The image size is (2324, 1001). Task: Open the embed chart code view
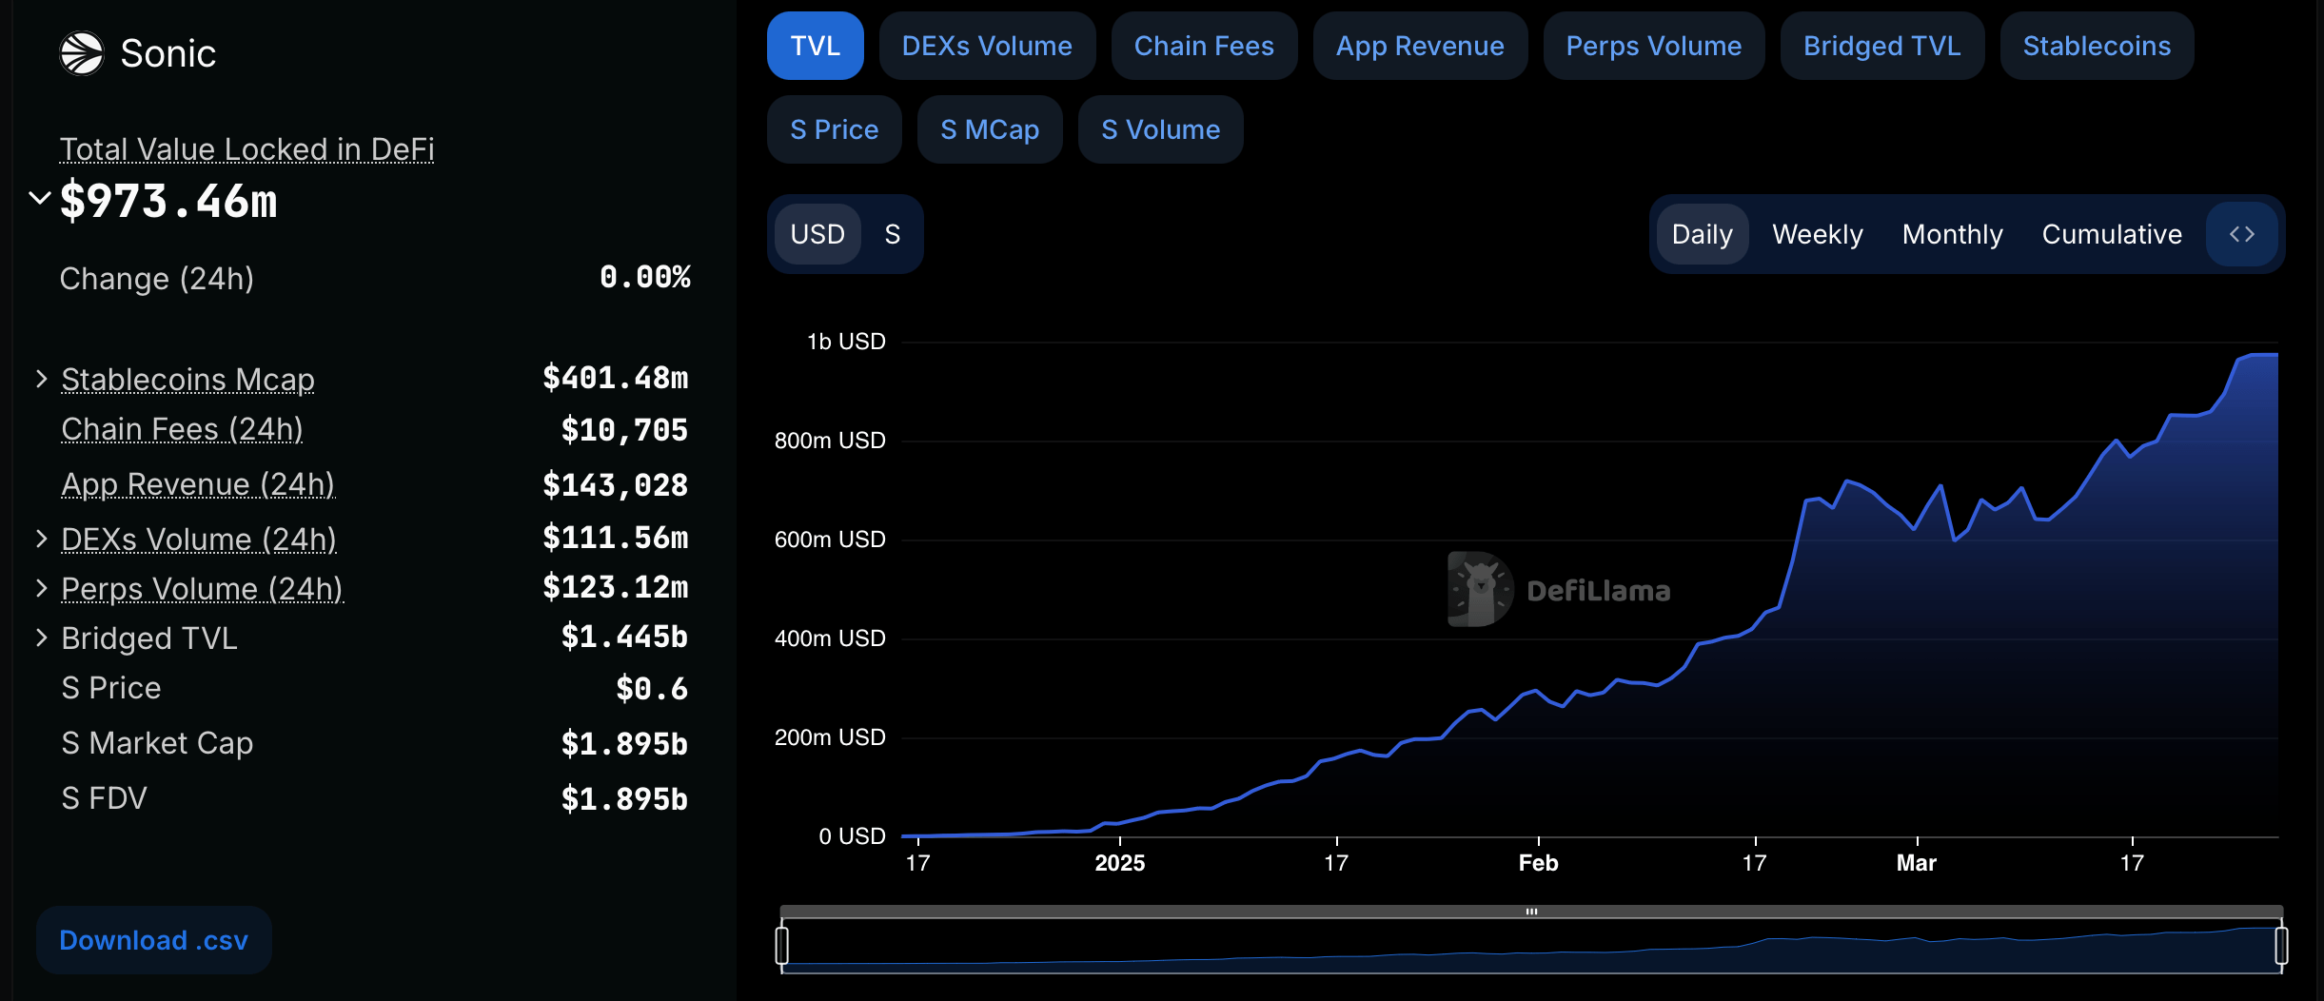click(x=2241, y=234)
